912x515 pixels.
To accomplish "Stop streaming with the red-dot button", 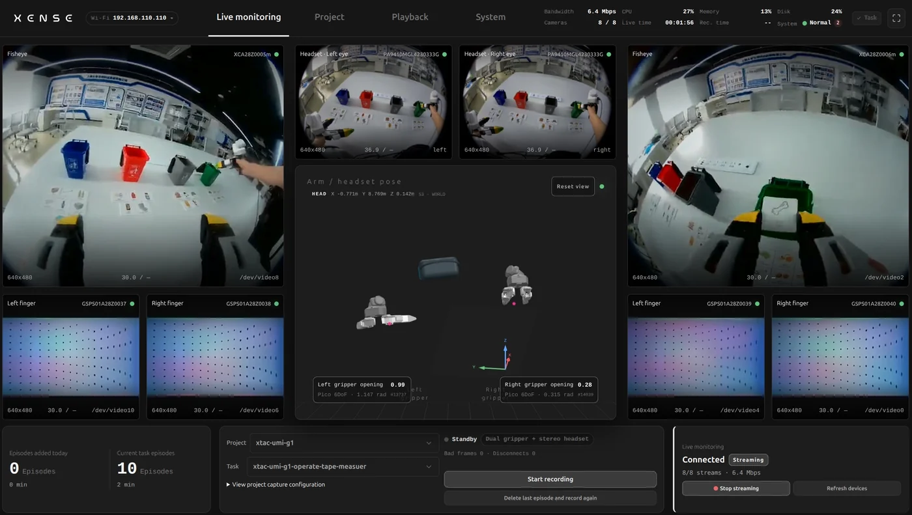I will pyautogui.click(x=736, y=488).
